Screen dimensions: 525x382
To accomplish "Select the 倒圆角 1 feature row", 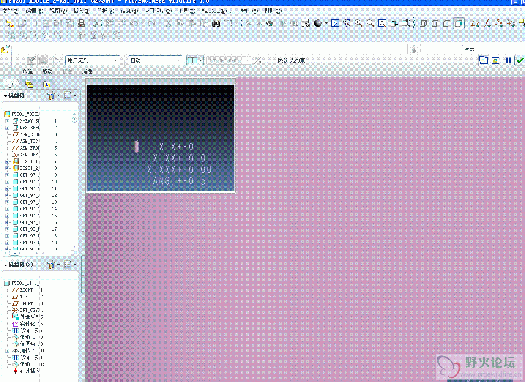I will tap(28, 344).
